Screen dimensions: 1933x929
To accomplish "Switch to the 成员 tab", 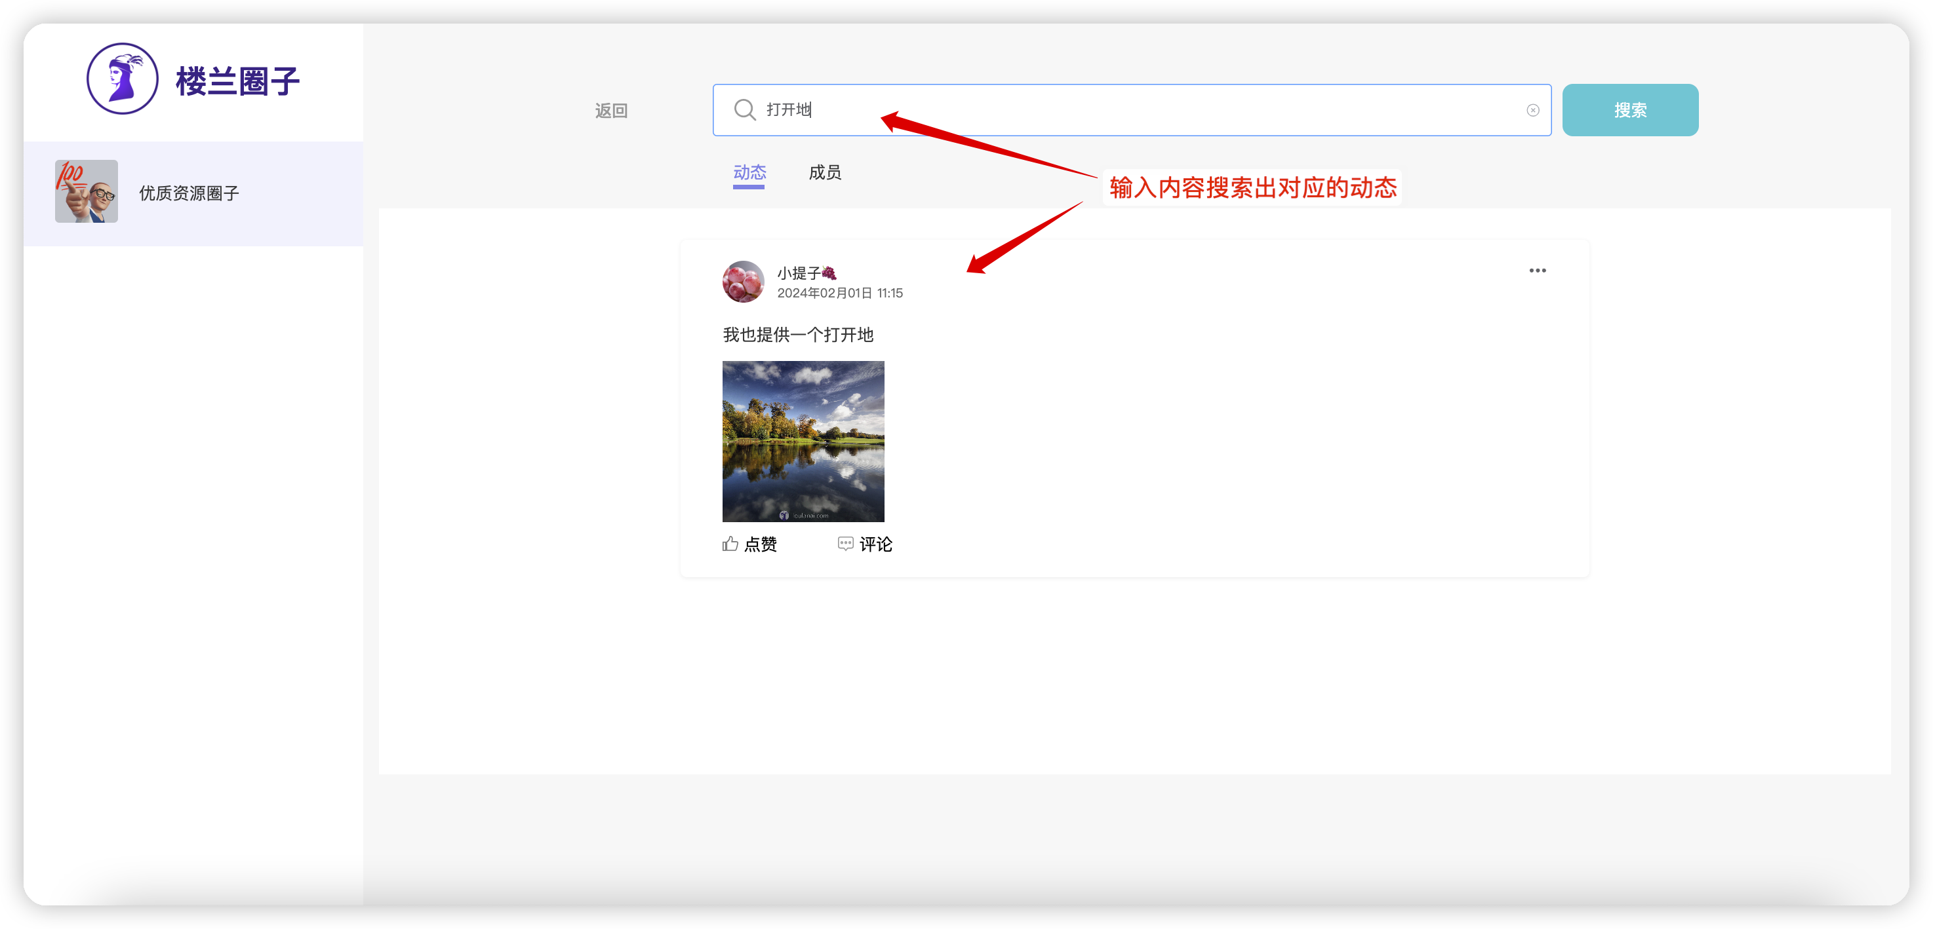I will (825, 173).
